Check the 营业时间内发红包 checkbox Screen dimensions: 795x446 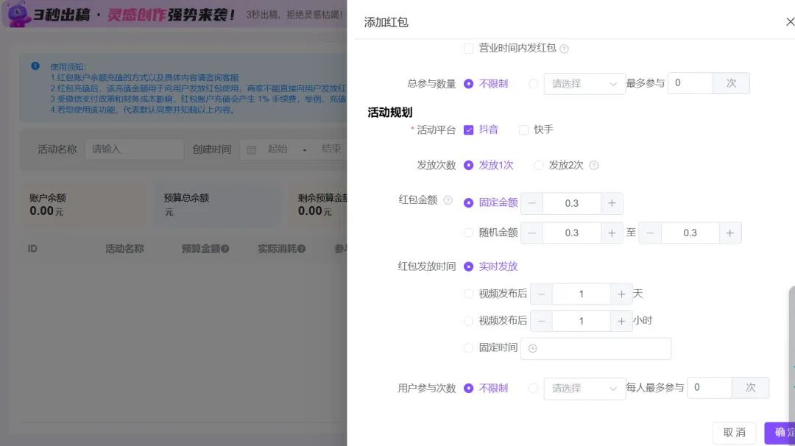click(x=468, y=49)
